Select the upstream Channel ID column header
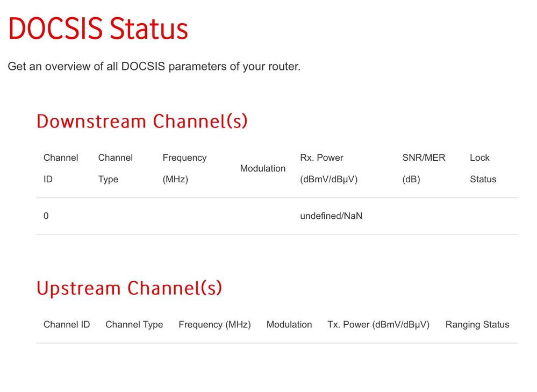The height and width of the screenshot is (392, 537). [67, 324]
